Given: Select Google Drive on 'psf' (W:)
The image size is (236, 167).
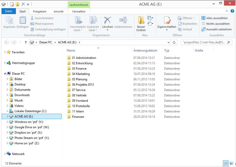Looking at the screenshot, I should 32,127.
